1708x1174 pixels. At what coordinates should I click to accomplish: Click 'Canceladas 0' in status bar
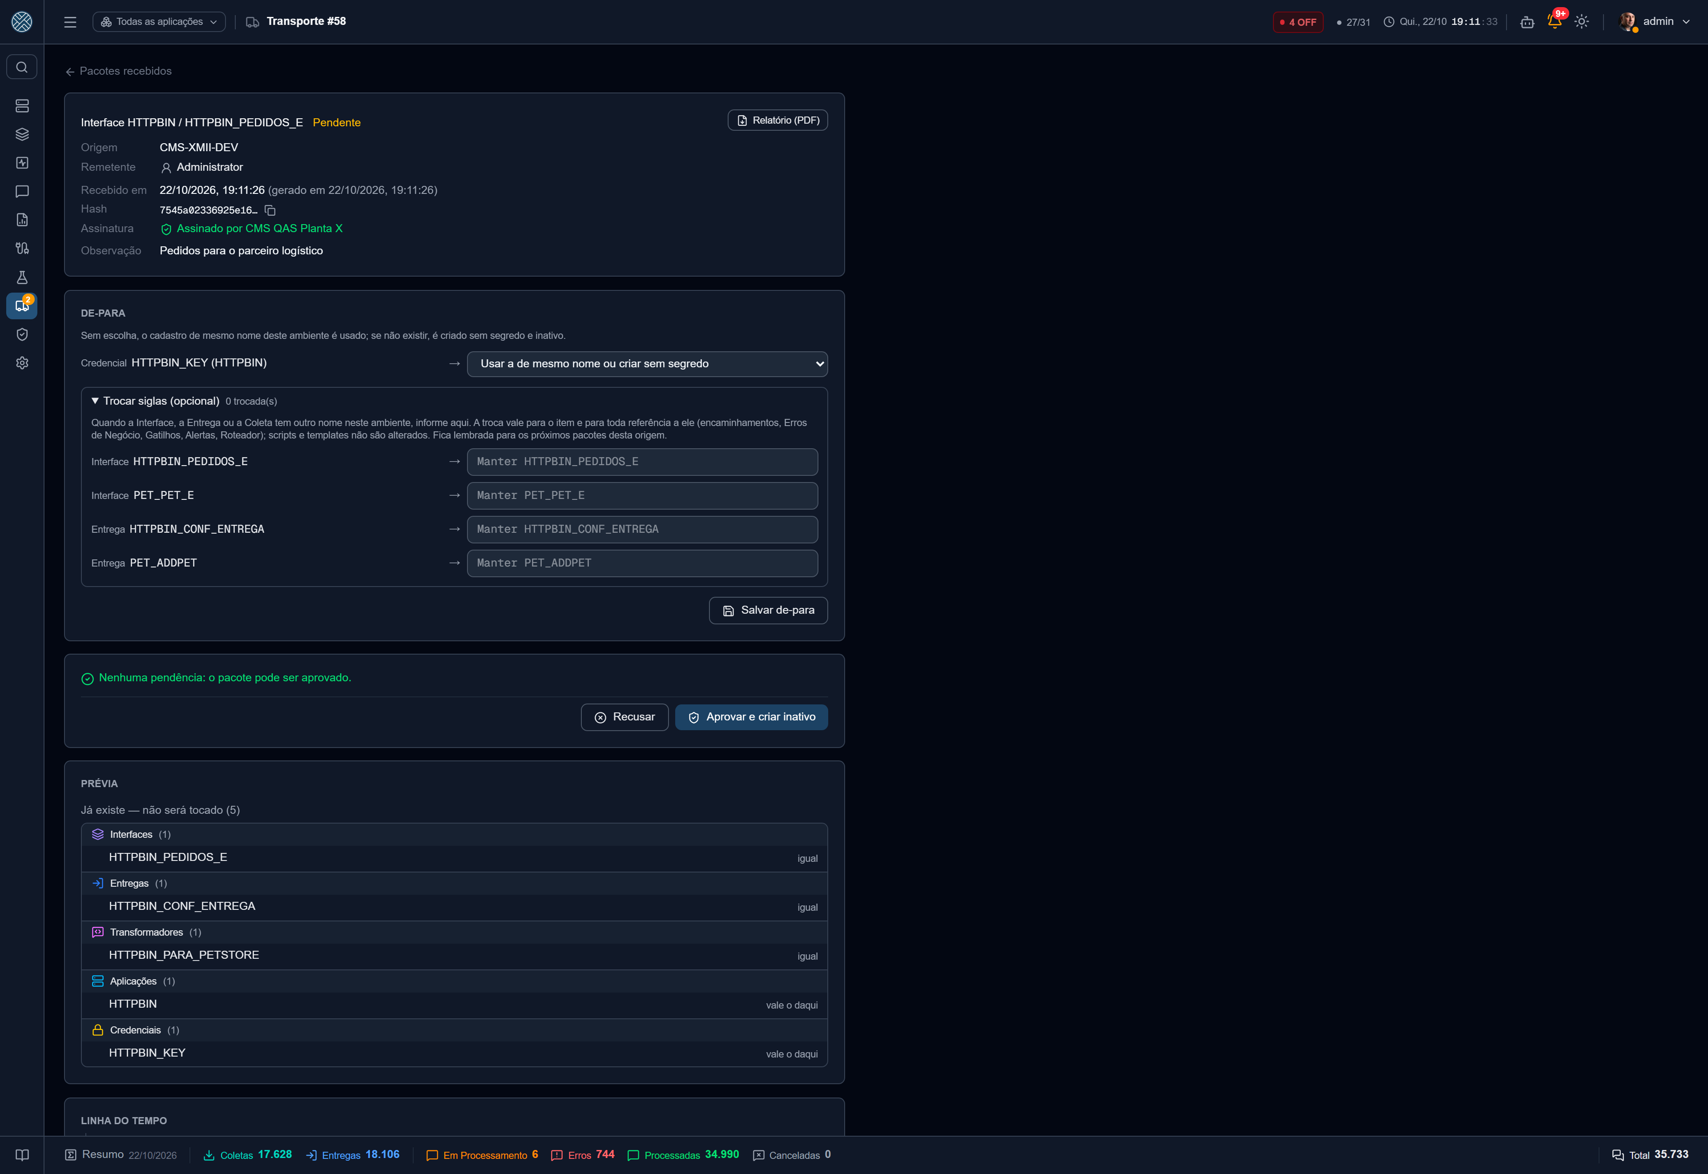point(792,1155)
